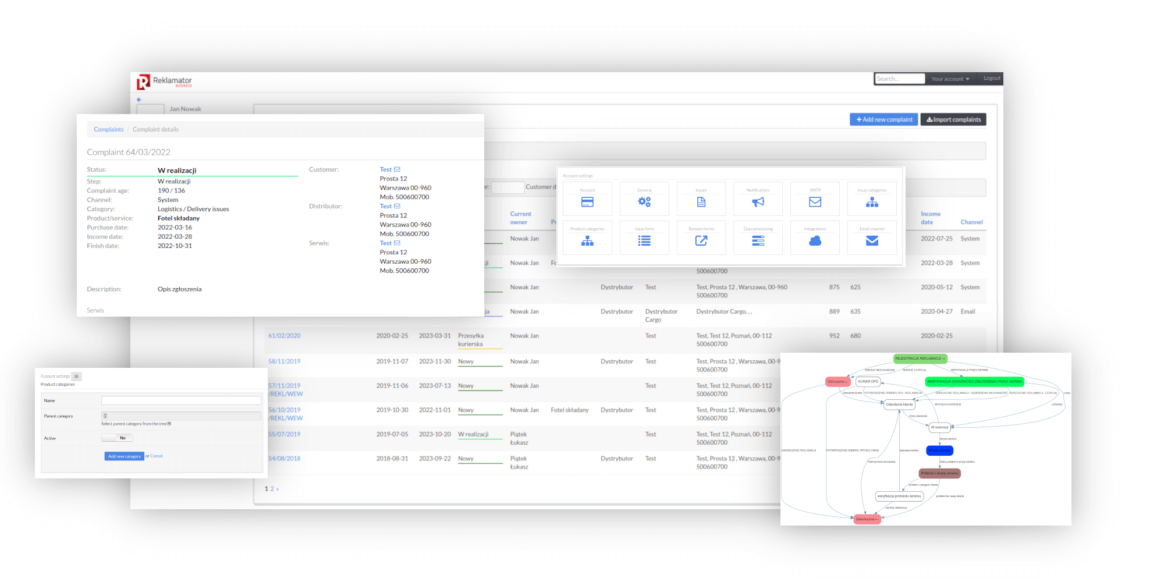
Task: Open SMTP envelope settings icon
Action: coord(815,202)
